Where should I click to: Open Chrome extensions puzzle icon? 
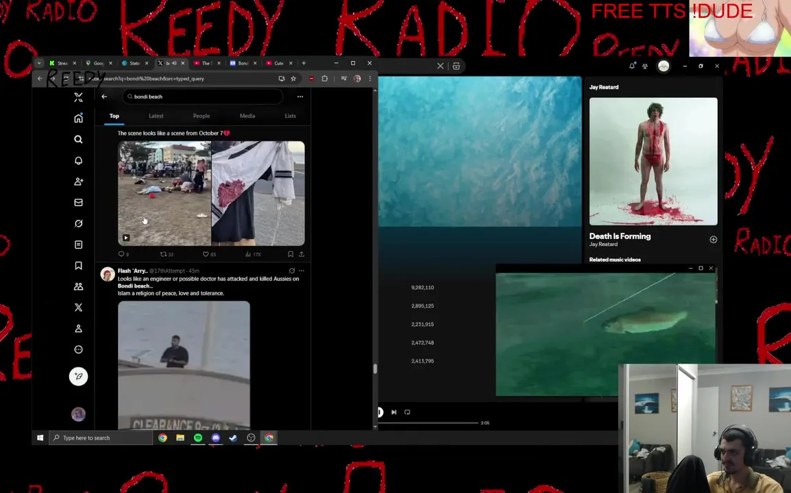[x=324, y=79]
